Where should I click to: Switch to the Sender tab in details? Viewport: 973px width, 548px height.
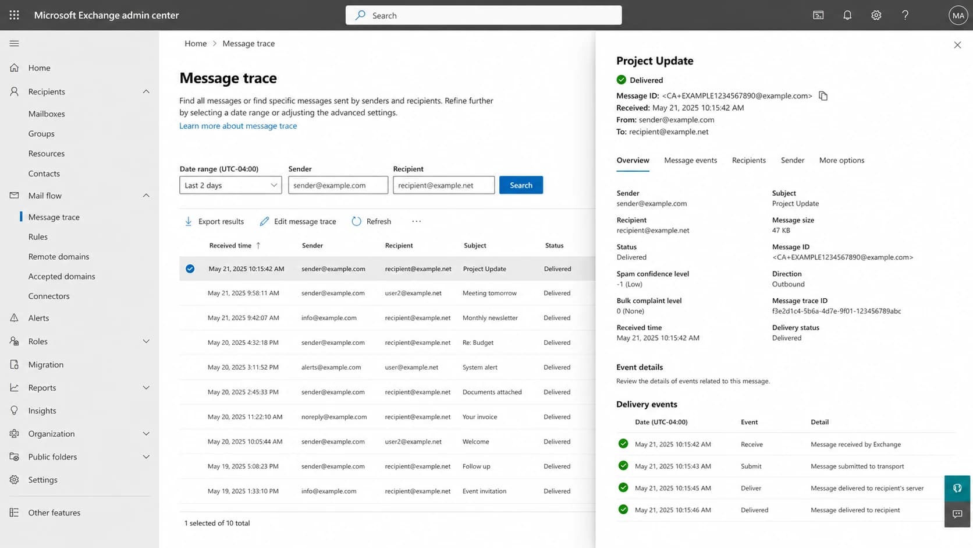coord(792,160)
